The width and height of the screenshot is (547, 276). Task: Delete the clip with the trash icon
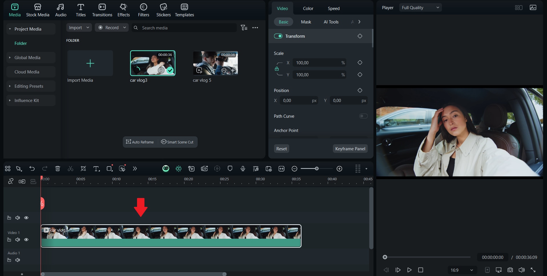click(58, 169)
